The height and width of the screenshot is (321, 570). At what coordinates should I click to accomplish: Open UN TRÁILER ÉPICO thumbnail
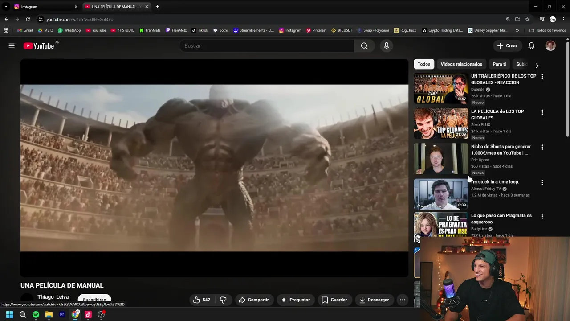pos(441,88)
